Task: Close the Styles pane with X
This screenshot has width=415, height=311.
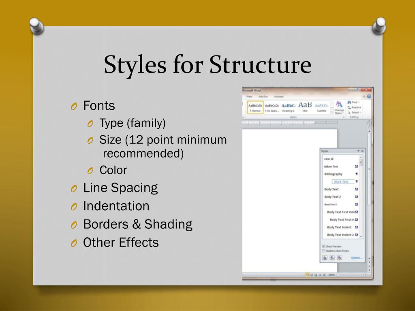Action: point(362,151)
